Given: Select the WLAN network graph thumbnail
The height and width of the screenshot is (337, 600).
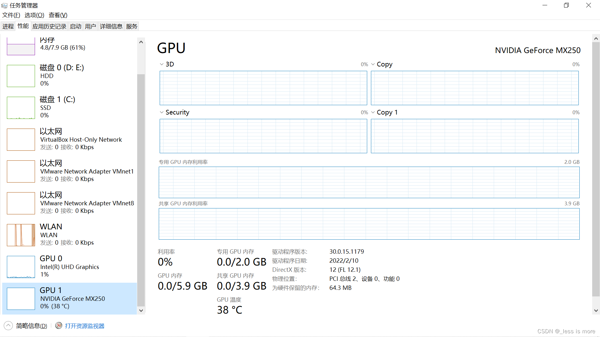Looking at the screenshot, I should tap(21, 235).
